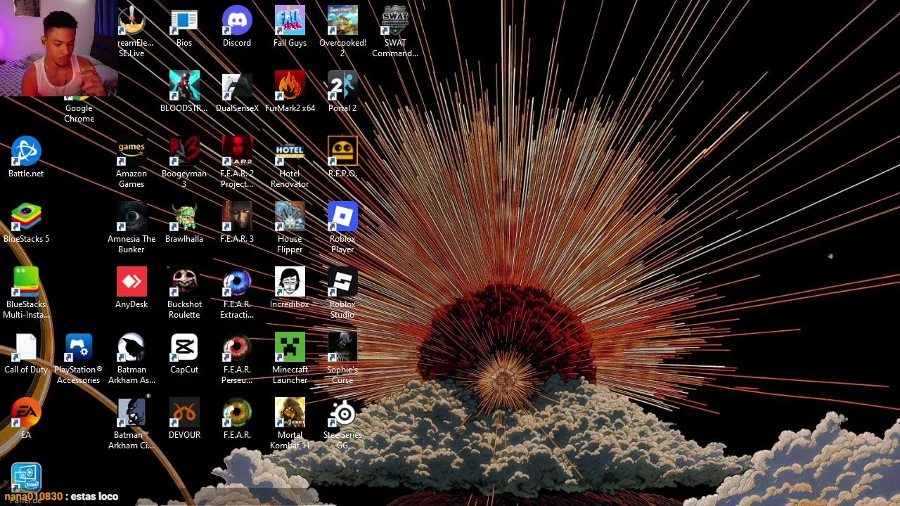Select the Amazon Games shortcut
This screenshot has height=506, width=900.
pos(131,163)
